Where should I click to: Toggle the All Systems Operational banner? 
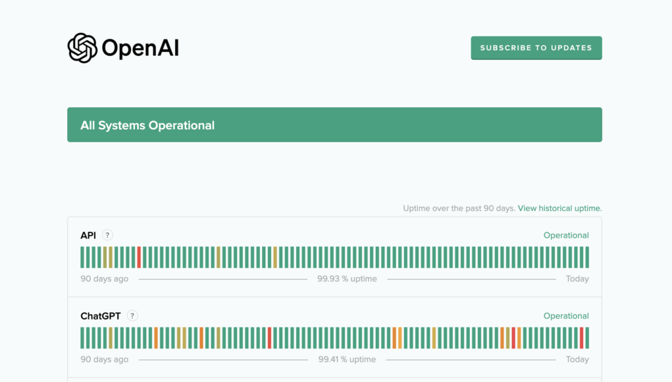(x=335, y=124)
